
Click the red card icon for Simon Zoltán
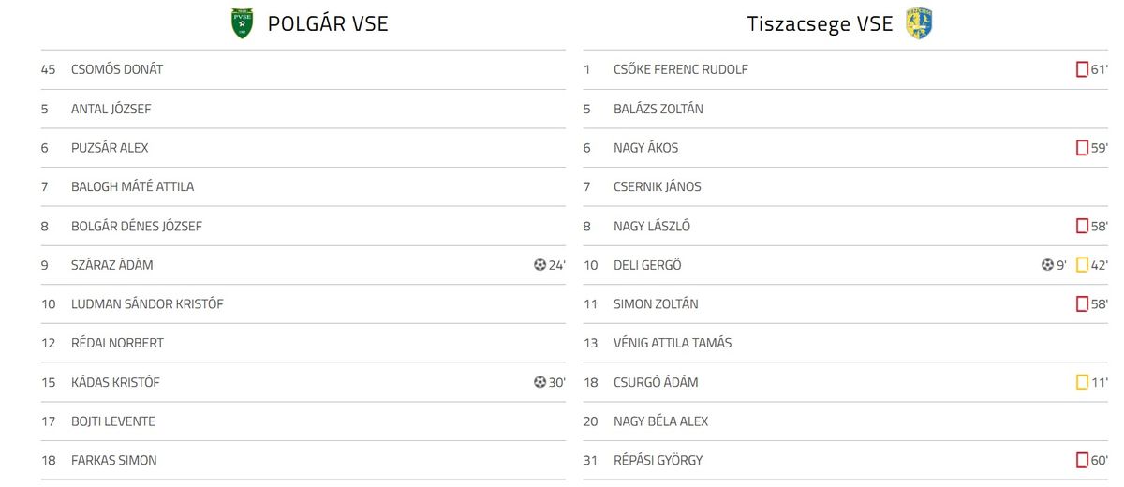coord(1082,304)
